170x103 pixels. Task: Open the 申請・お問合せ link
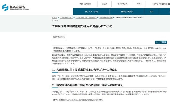pyautogui.click(x=85, y=4)
